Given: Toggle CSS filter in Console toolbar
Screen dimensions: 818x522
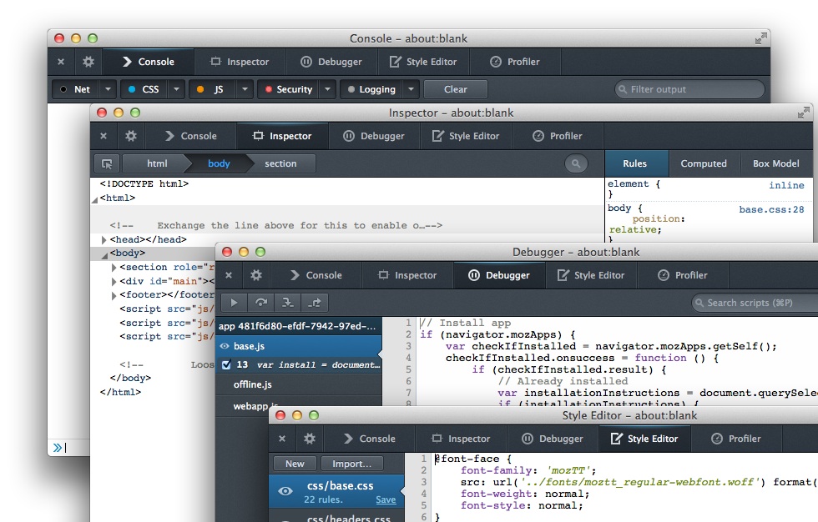Looking at the screenshot, I should pos(143,89).
